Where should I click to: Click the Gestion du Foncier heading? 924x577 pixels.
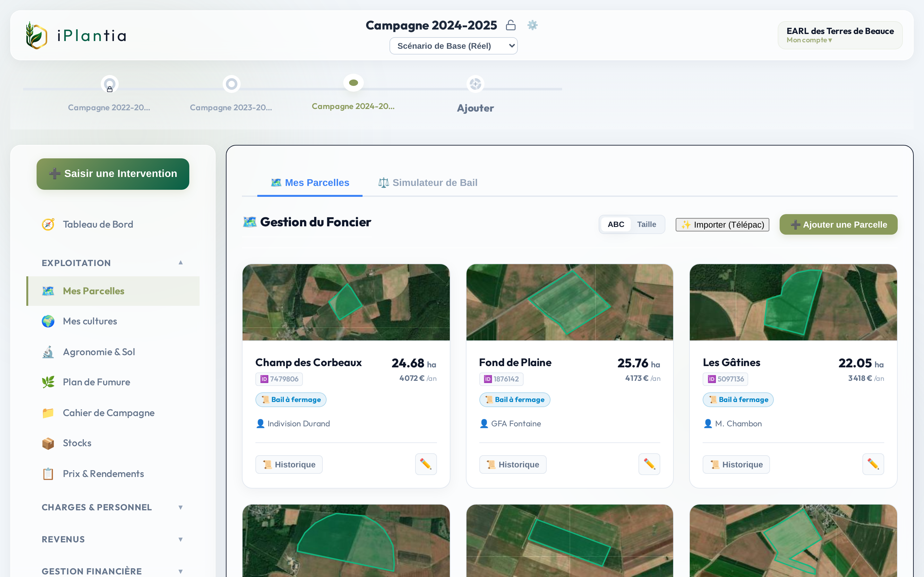(x=307, y=222)
